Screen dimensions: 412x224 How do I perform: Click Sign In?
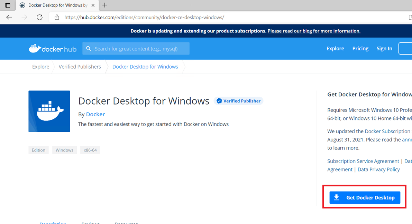(x=384, y=49)
